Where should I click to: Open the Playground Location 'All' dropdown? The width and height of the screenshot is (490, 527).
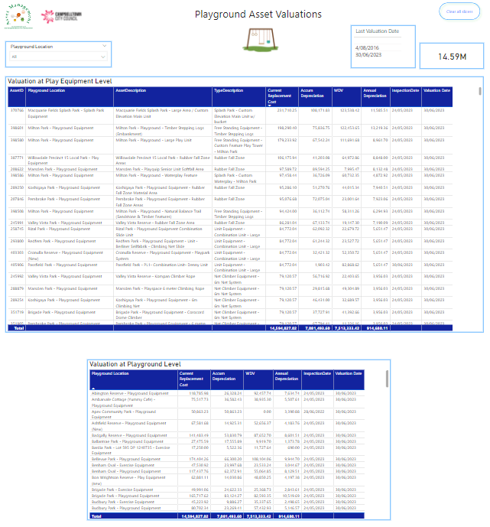point(58,57)
